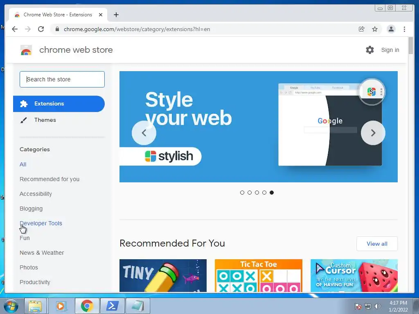Browse the Fun category
The image size is (419, 314).
click(x=25, y=238)
